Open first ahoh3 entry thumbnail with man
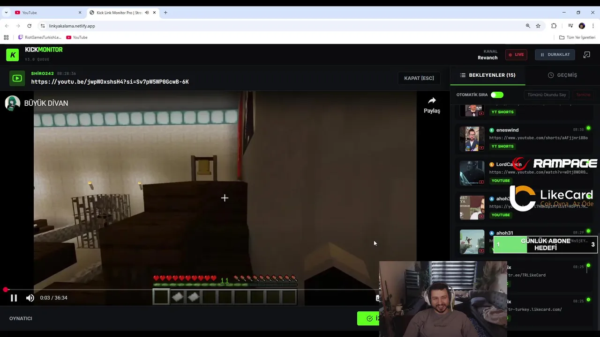 (472, 207)
